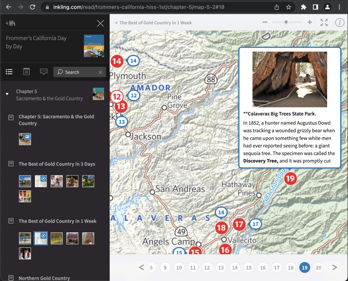Bookmark this page with the star icon
The height and width of the screenshot is (281, 348).
tap(288, 7)
